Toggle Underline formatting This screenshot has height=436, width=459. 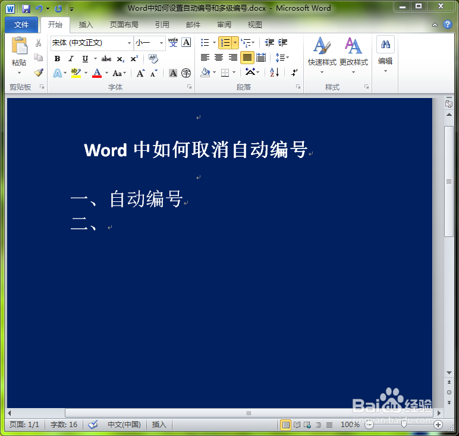85,59
